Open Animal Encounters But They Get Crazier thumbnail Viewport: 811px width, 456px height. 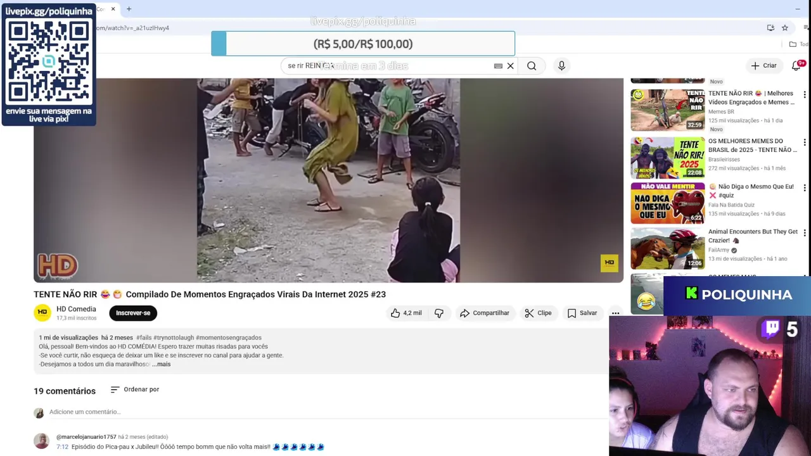667,248
